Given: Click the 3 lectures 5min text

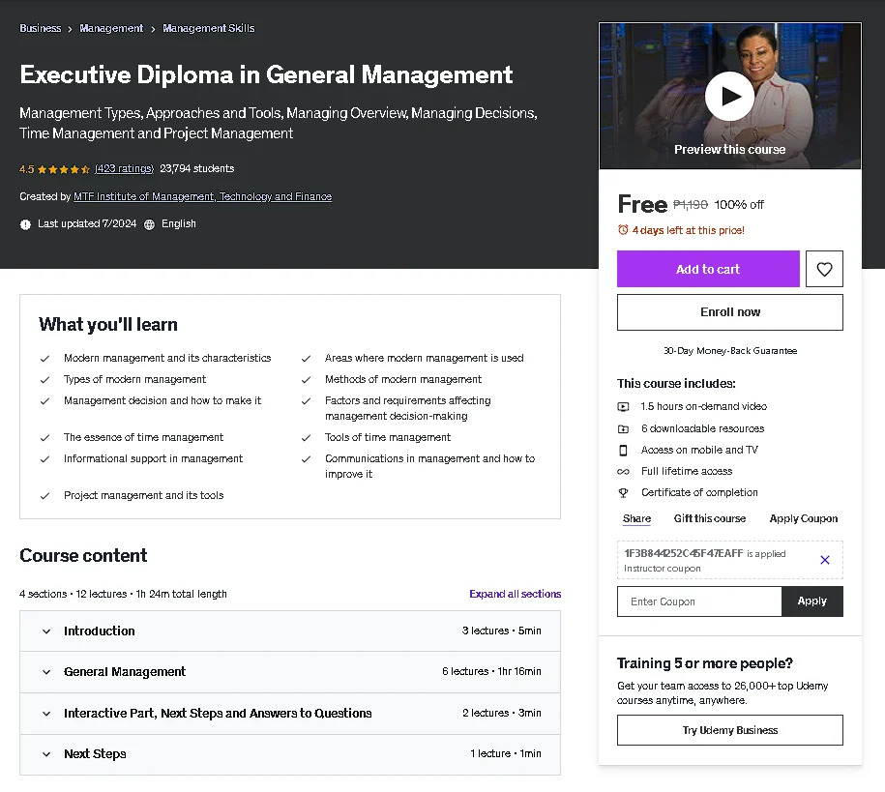Looking at the screenshot, I should [501, 631].
